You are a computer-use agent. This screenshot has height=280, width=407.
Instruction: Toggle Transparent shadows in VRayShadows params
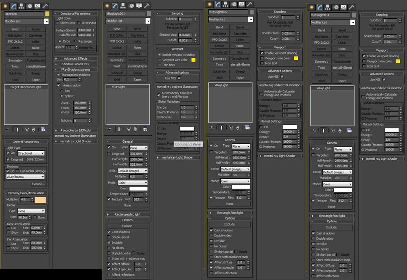pos(58,74)
